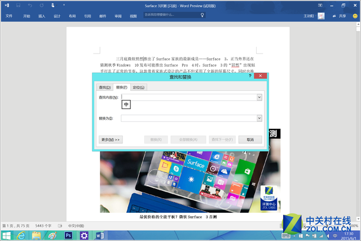361x241 pixels.
Task: Click the Undo arrow icon
Action: [30, 5]
